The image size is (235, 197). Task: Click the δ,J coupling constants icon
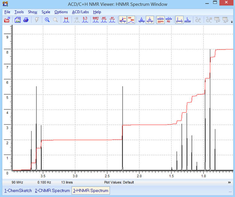pyautogui.click(x=85, y=20)
